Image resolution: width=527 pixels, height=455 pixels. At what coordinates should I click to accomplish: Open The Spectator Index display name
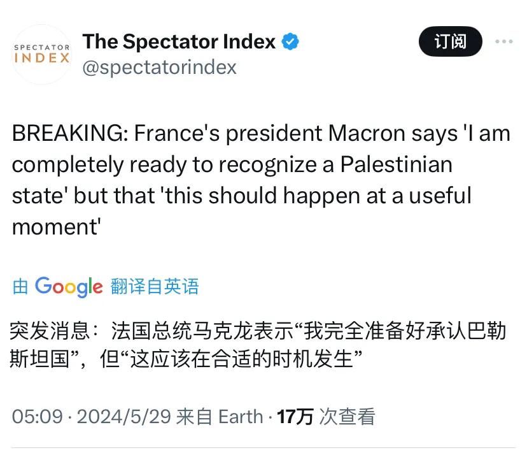179,41
